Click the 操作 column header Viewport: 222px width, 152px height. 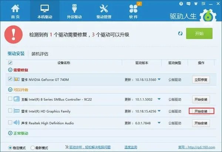(201, 63)
